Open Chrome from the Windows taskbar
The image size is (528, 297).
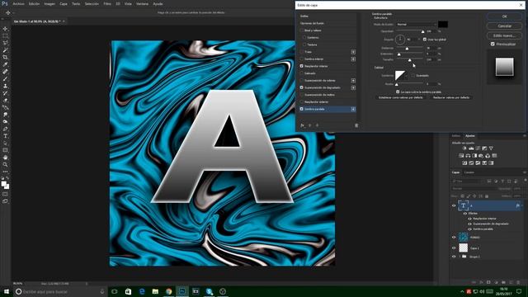(x=168, y=291)
